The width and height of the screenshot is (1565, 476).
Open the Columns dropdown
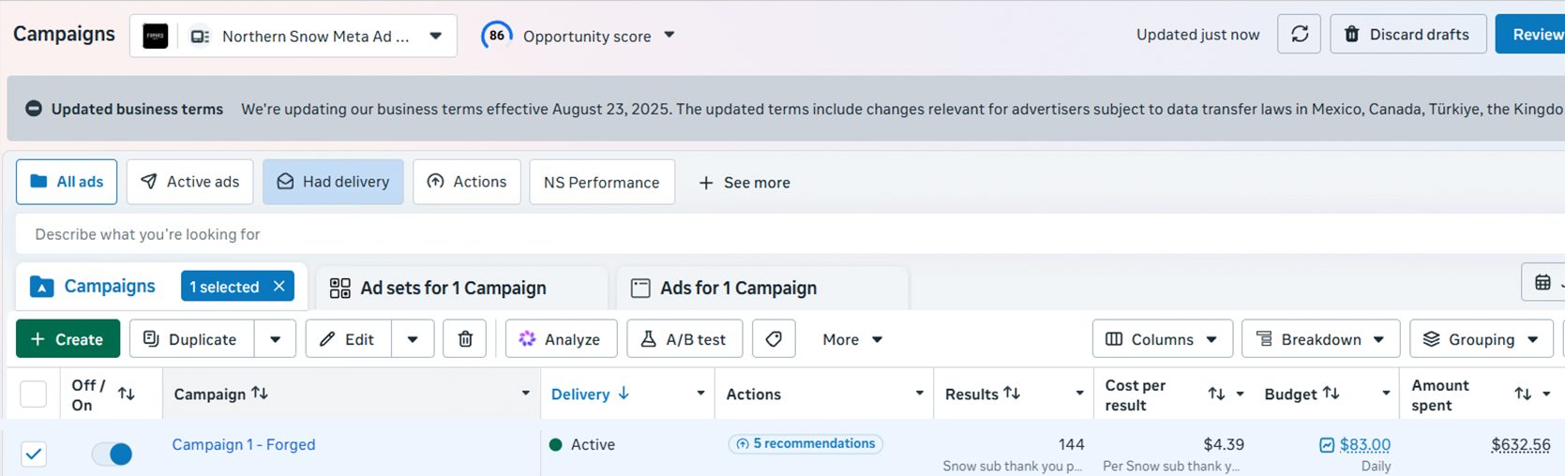tap(1162, 339)
